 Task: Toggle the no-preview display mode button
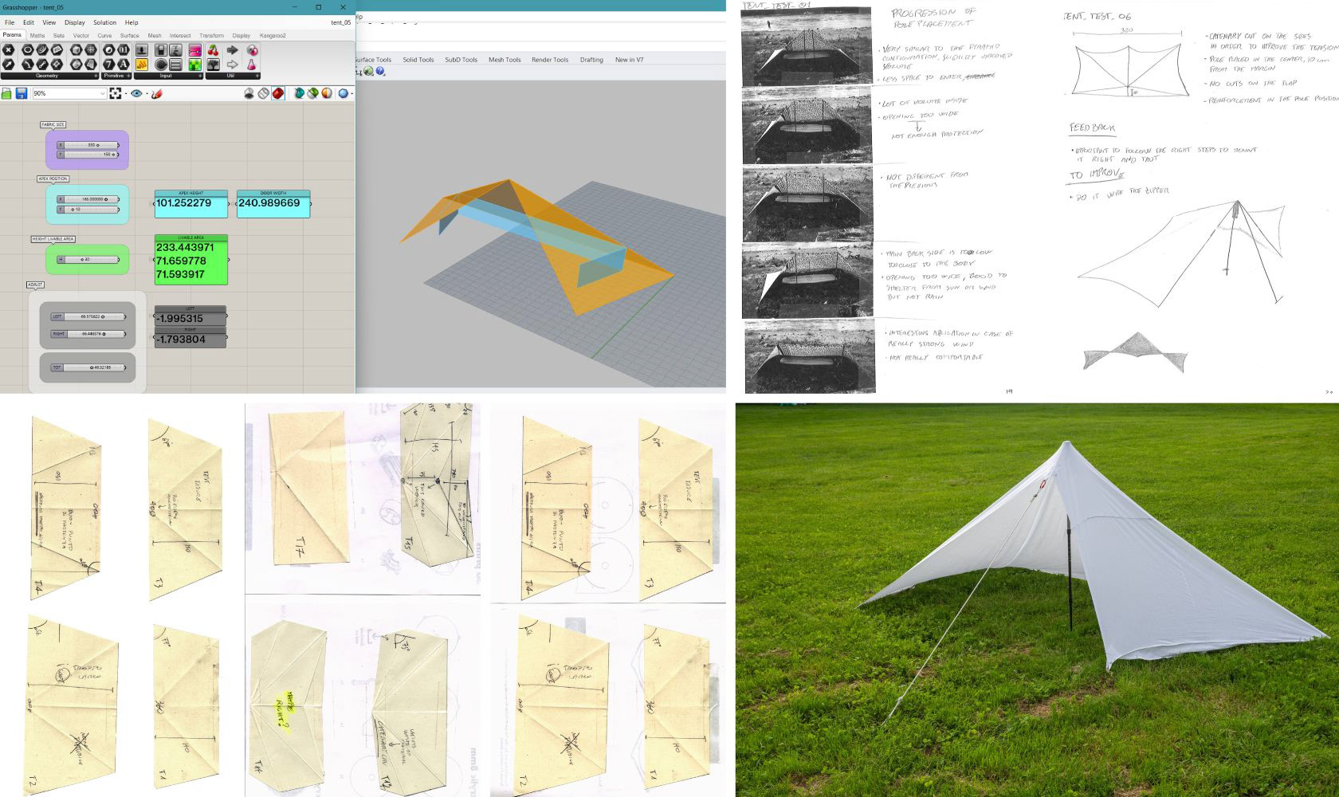tap(248, 93)
